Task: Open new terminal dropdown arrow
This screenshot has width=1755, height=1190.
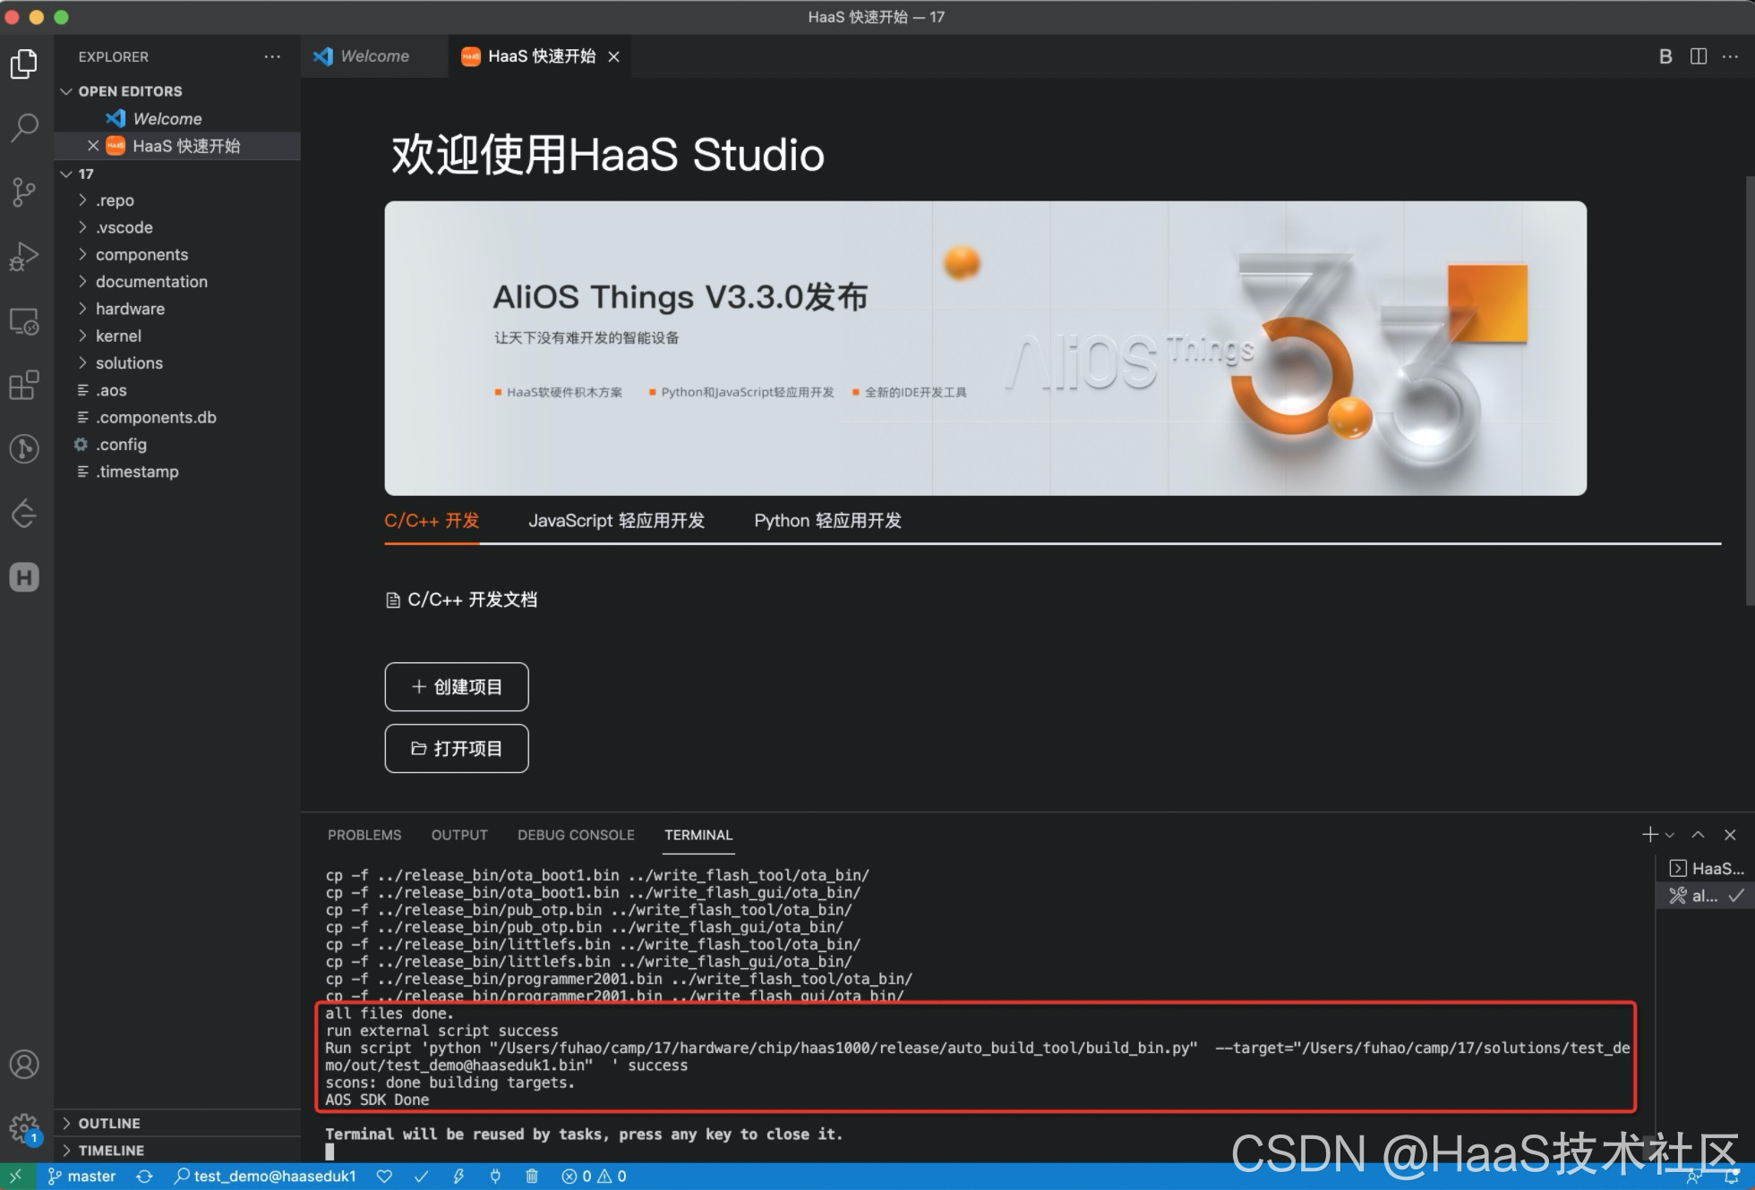Action: (1670, 835)
